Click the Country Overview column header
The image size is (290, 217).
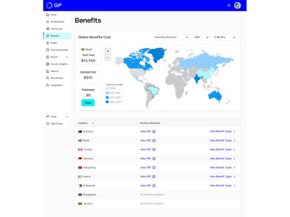[x=150, y=123]
